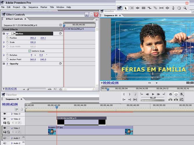This screenshot has width=194, height=145.
Task: Open the Sequence menu
Action: (x=33, y=7)
